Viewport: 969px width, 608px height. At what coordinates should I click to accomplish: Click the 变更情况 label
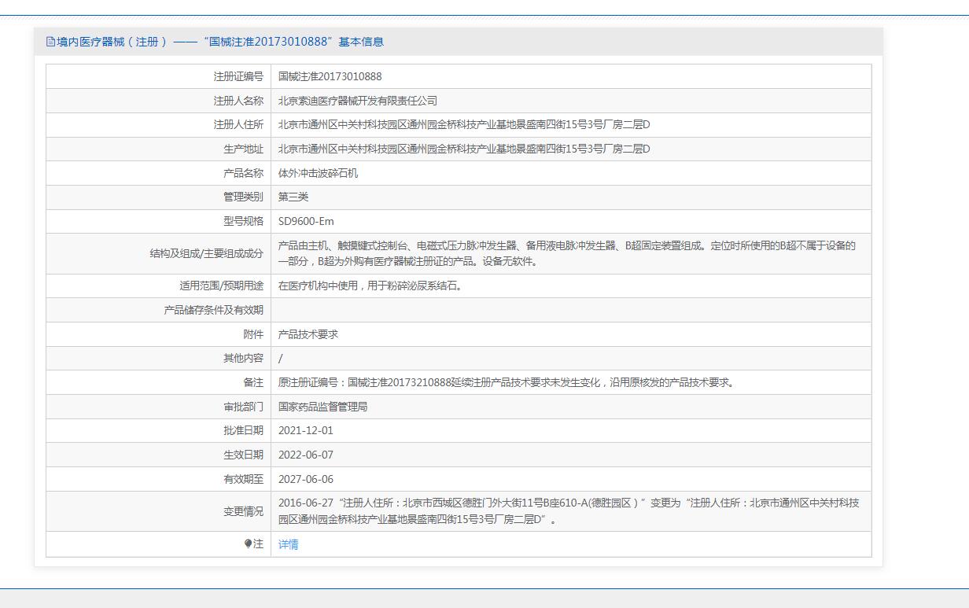coord(243,511)
